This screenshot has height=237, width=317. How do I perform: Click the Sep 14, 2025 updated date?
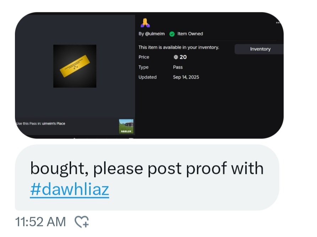[x=186, y=77]
